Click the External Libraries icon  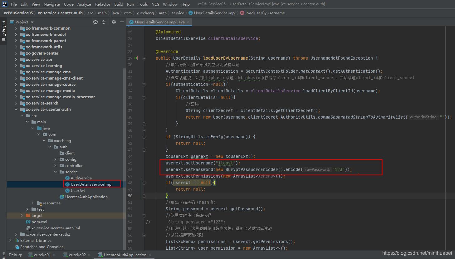point(17,240)
